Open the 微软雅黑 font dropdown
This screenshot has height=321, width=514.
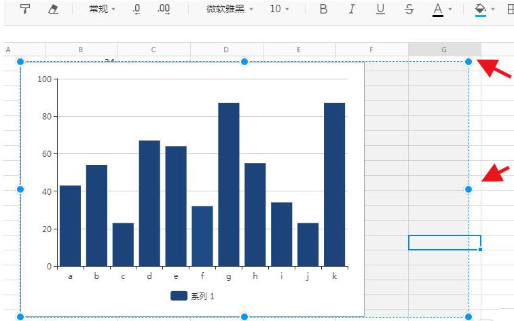point(230,9)
